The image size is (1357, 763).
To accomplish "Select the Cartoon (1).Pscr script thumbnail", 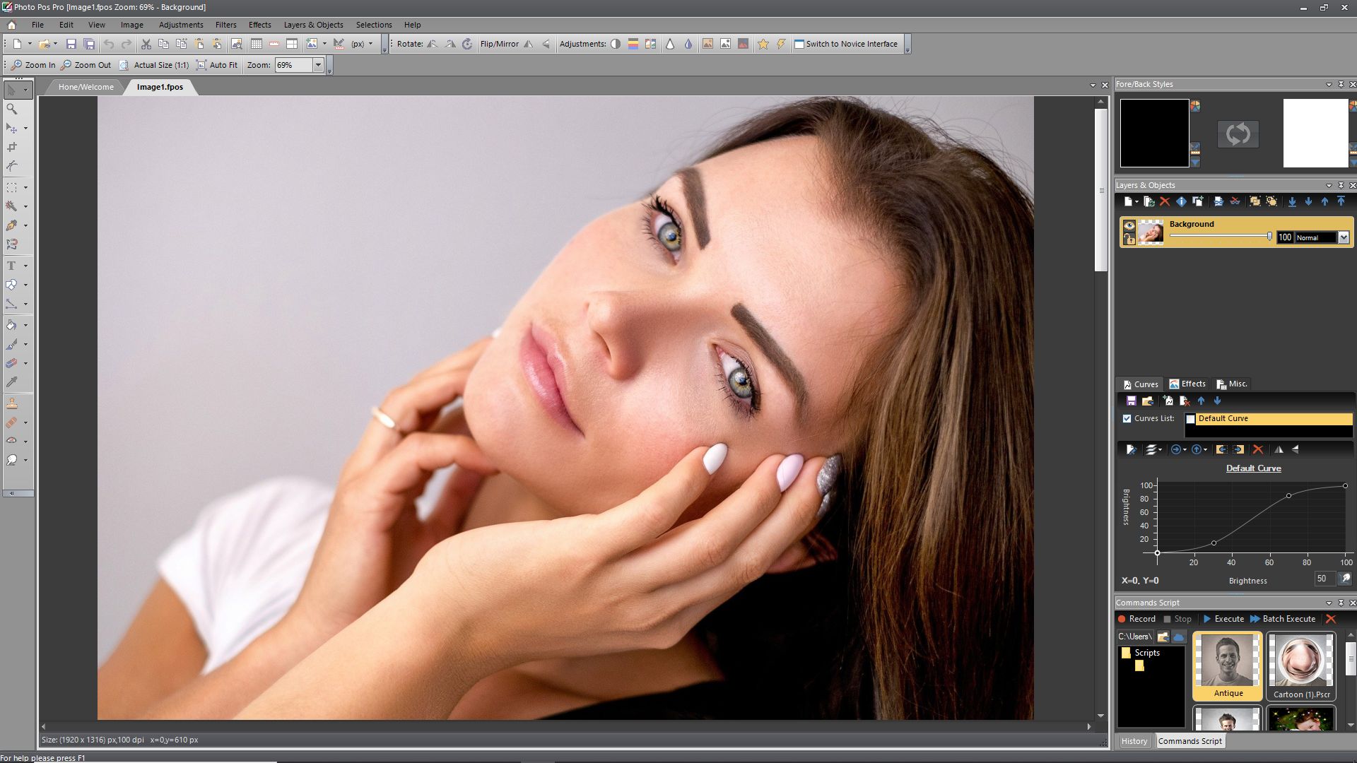I will tap(1301, 666).
